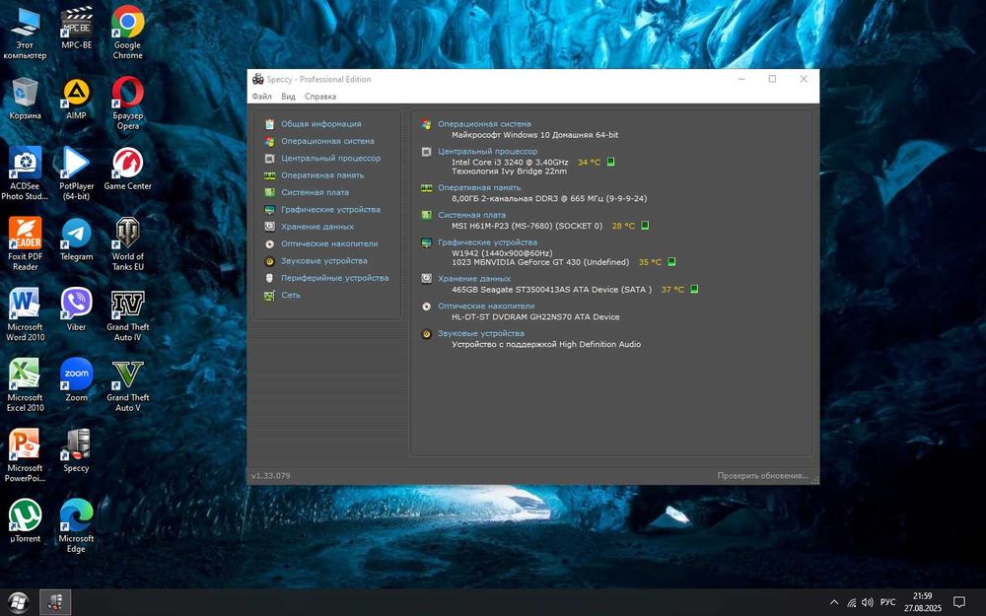Open the Вид menu in Speccy
Viewport: 986px width, 616px height.
288,97
